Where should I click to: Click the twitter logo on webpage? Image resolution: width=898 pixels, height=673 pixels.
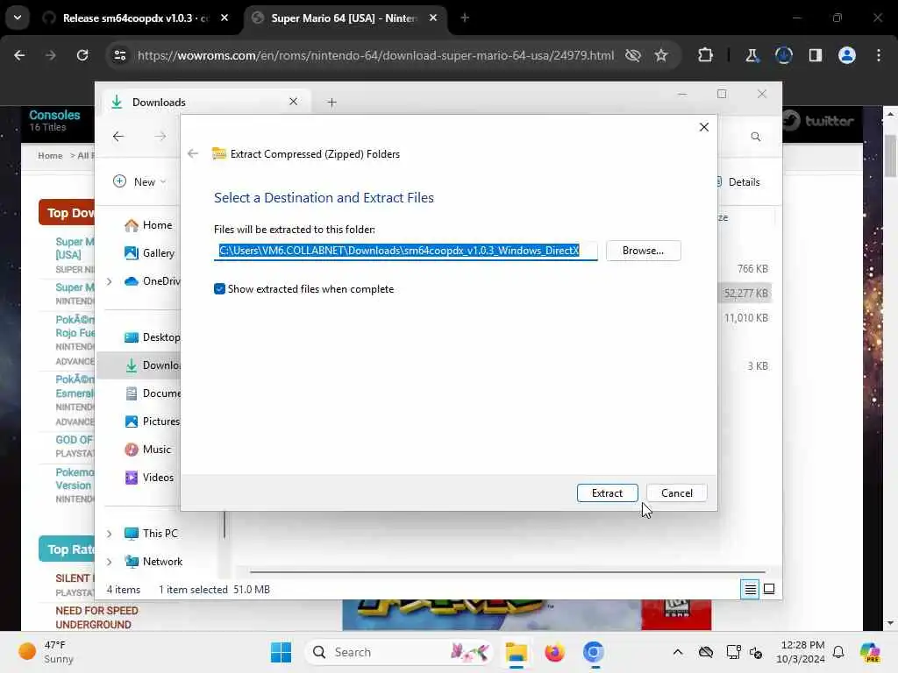click(818, 121)
